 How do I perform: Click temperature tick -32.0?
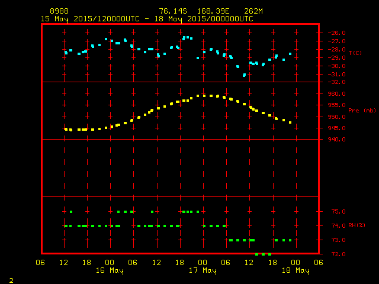coord(337,82)
